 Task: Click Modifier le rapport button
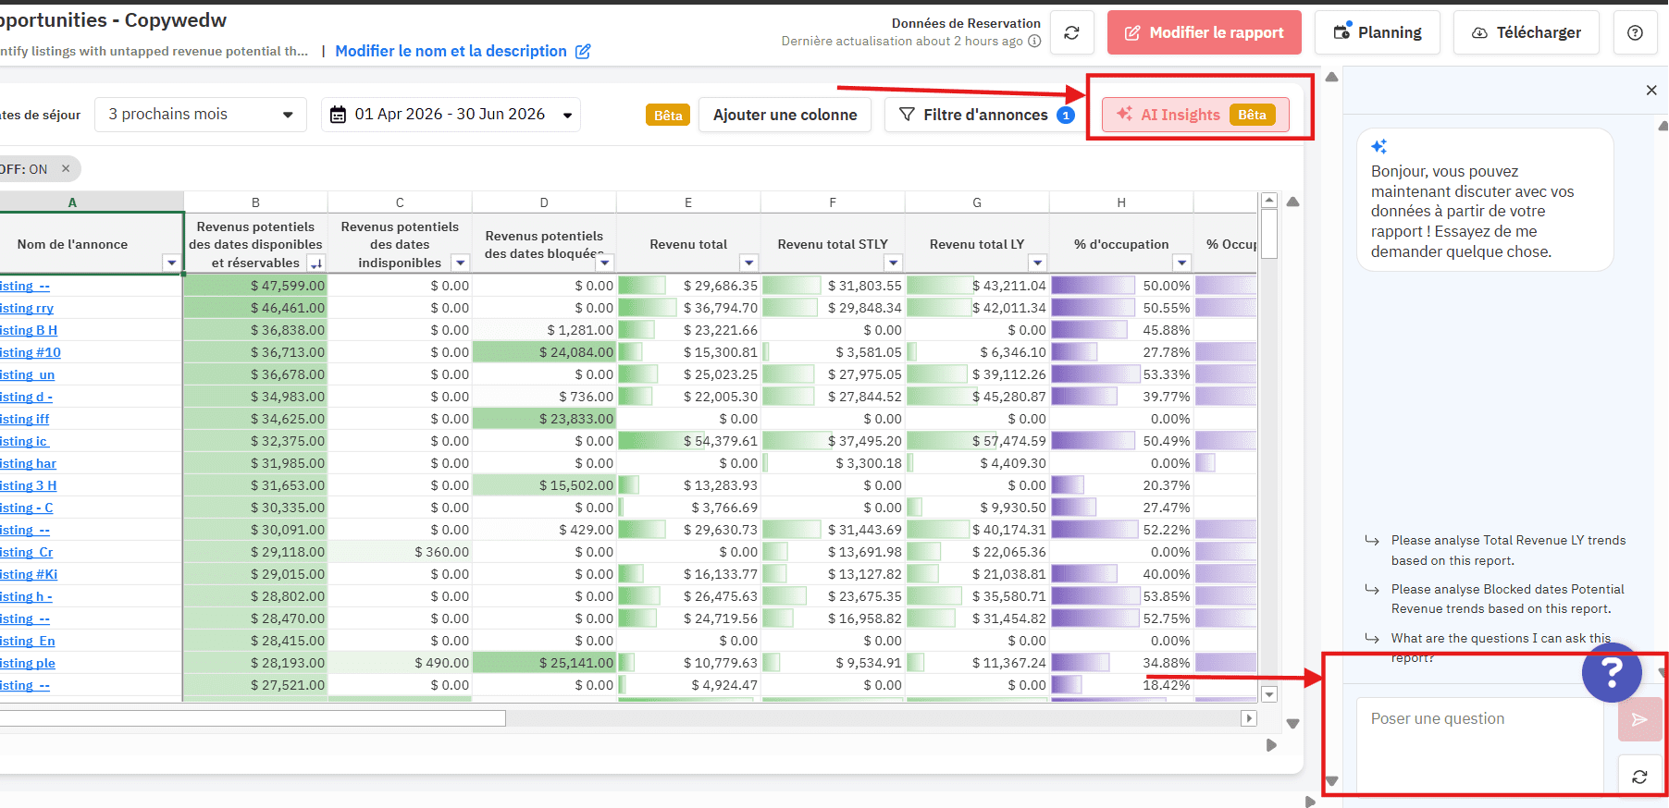coord(1204,33)
